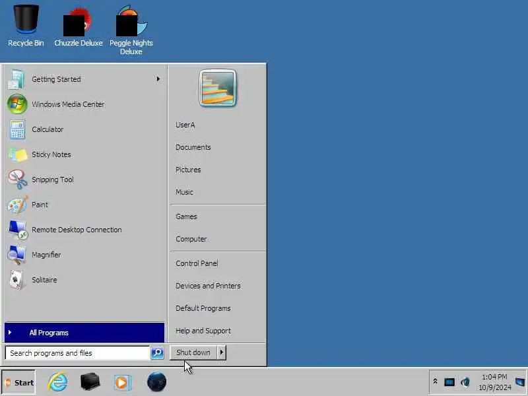Select the Windows Media Center label

(68, 104)
